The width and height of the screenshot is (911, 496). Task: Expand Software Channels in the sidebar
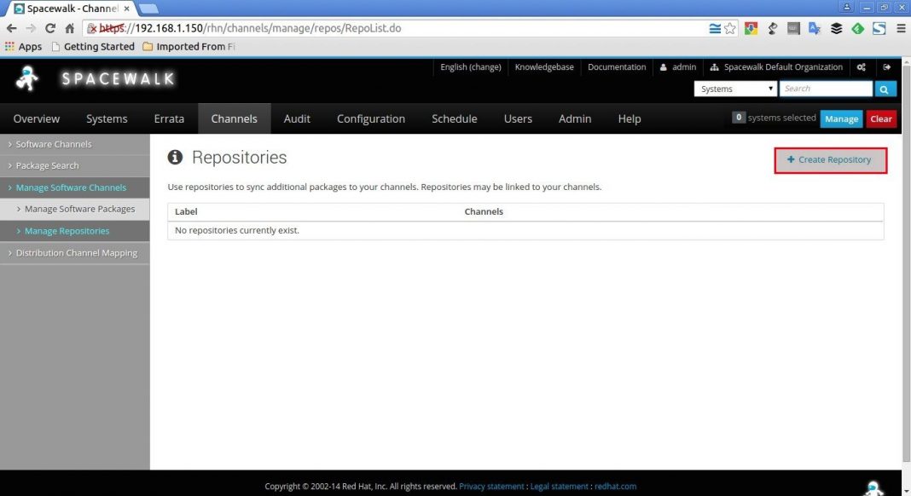click(x=53, y=143)
